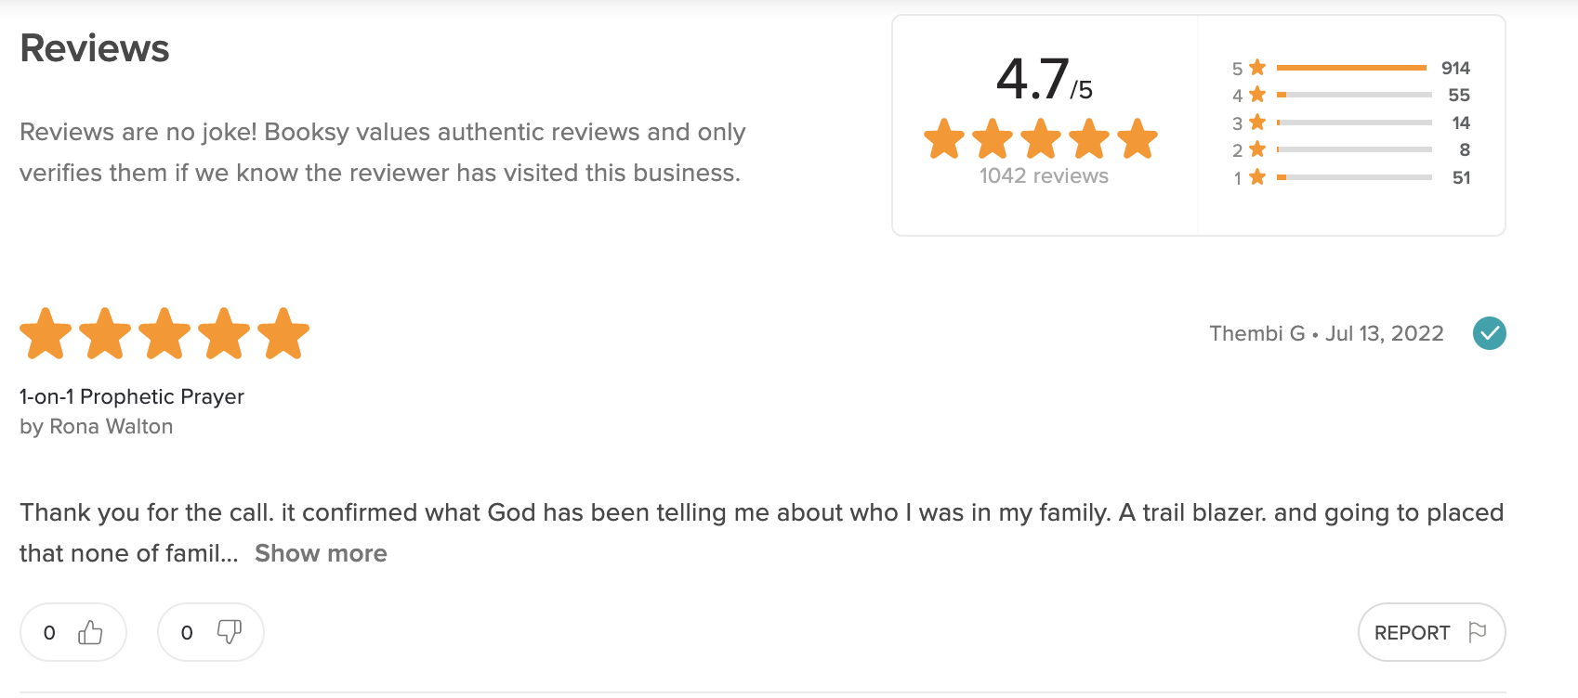The width and height of the screenshot is (1578, 698).
Task: Click reviewer name Thembi G
Action: [x=1256, y=333]
